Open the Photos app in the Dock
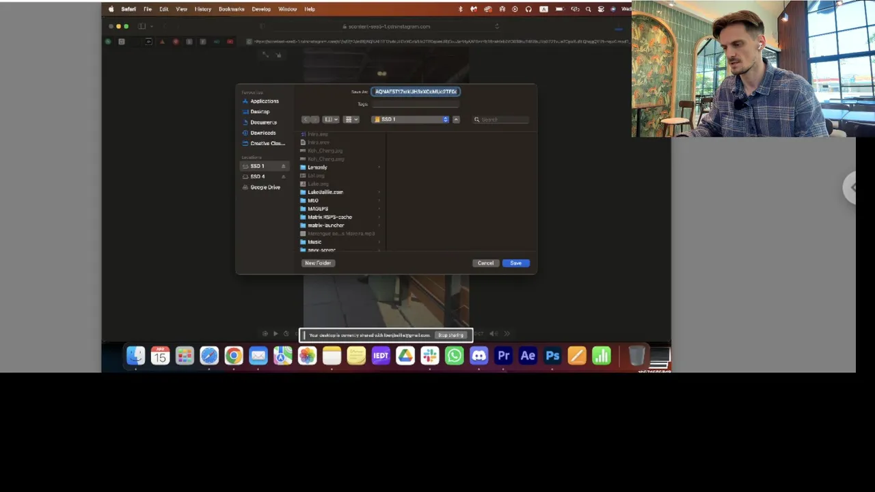Image resolution: width=875 pixels, height=492 pixels. (308, 355)
